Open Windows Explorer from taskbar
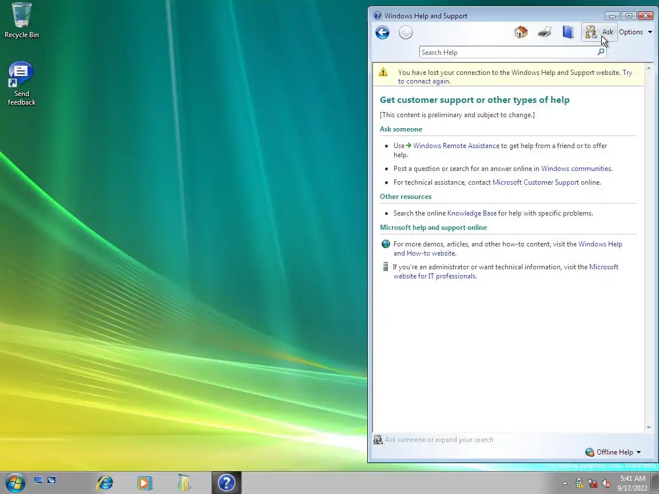Image resolution: width=659 pixels, height=494 pixels. (184, 483)
